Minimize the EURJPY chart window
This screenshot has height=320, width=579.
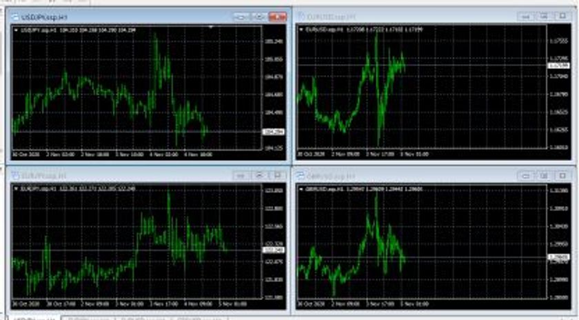point(241,175)
